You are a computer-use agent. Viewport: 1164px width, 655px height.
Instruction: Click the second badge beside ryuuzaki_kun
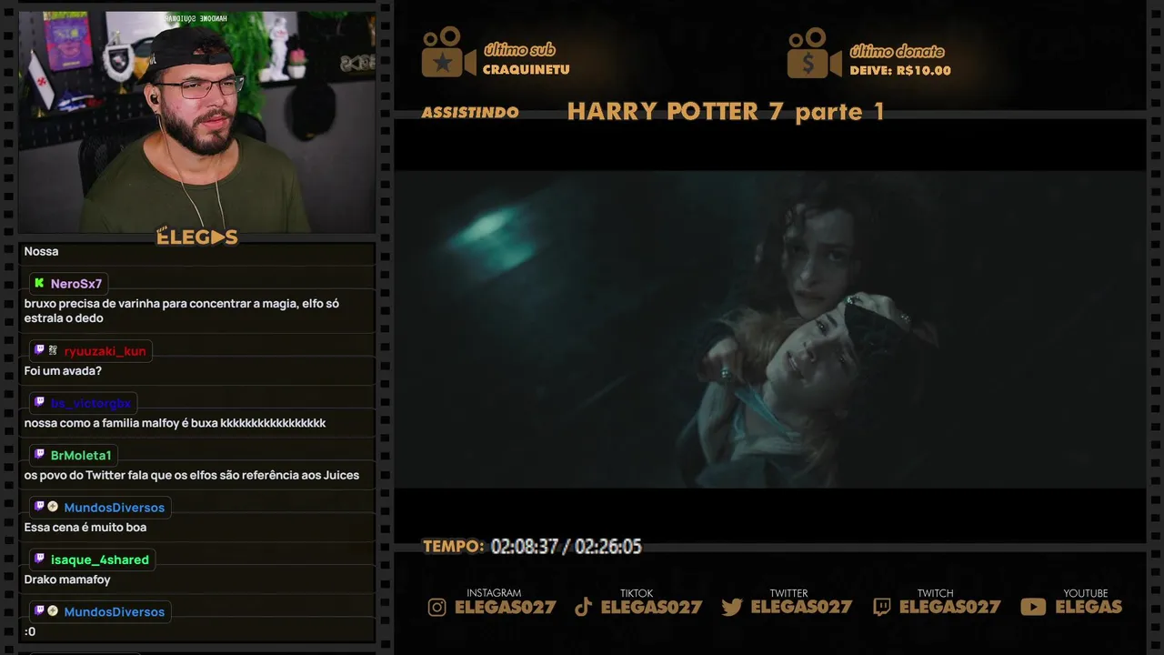[x=53, y=349]
